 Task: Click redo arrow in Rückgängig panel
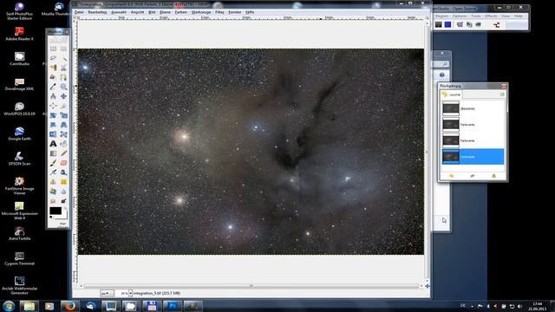coord(473,176)
